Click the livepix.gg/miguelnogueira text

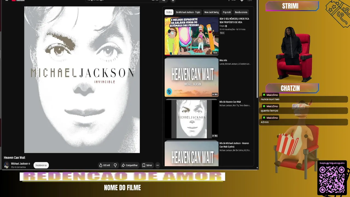click(332, 163)
